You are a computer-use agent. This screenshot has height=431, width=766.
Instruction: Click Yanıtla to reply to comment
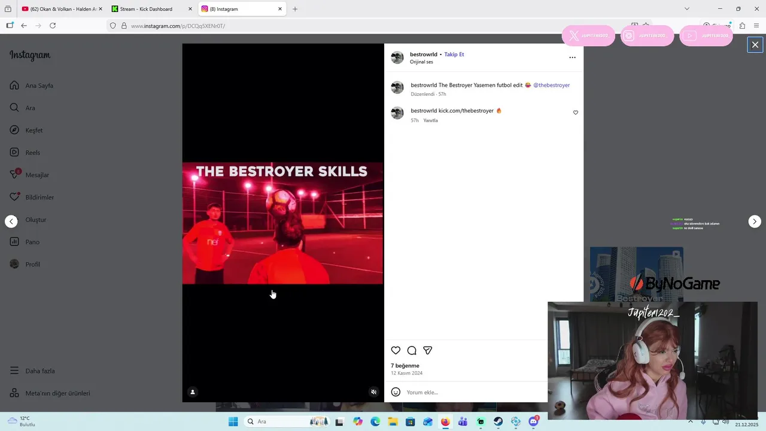431,120
